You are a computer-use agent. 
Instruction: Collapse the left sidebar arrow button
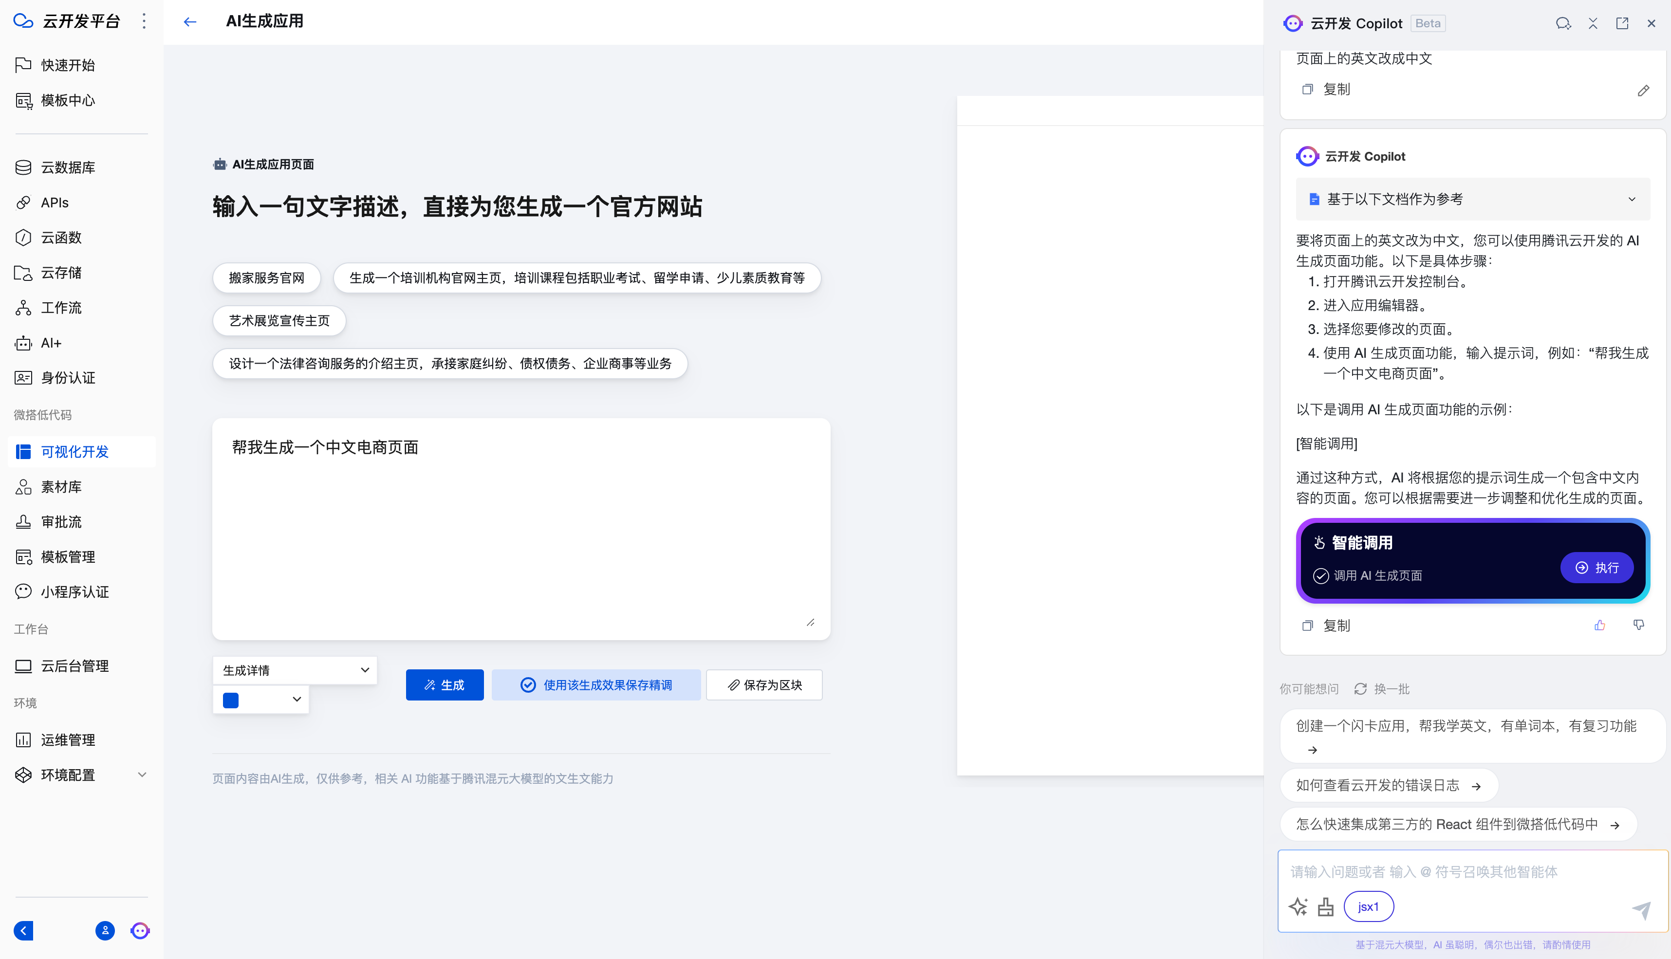[24, 930]
